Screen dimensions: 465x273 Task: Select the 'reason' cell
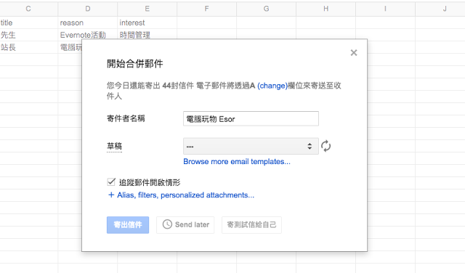click(87, 23)
